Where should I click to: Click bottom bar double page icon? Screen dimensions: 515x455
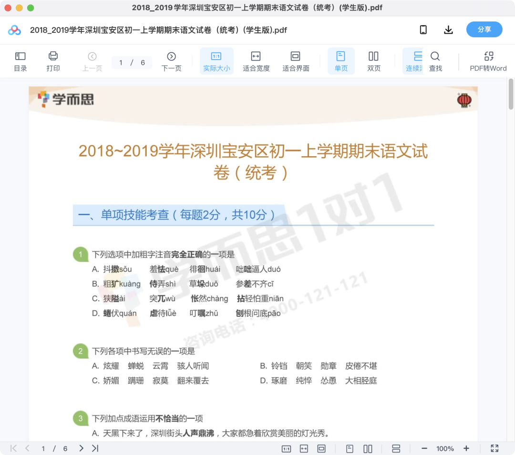(x=368, y=449)
